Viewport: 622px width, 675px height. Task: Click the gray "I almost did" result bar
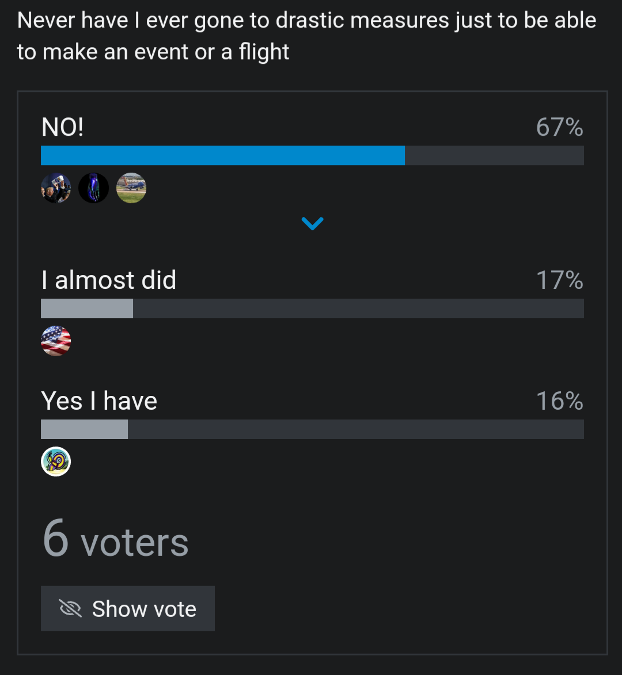tap(87, 308)
